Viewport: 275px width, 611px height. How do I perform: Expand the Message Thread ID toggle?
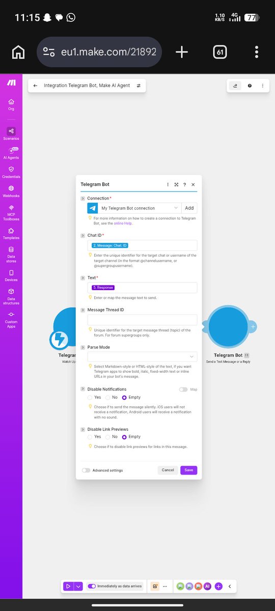coord(82,310)
